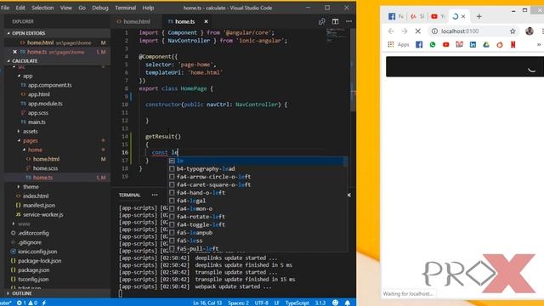
Task: Open the File menu in VS Code
Action: tap(5, 8)
